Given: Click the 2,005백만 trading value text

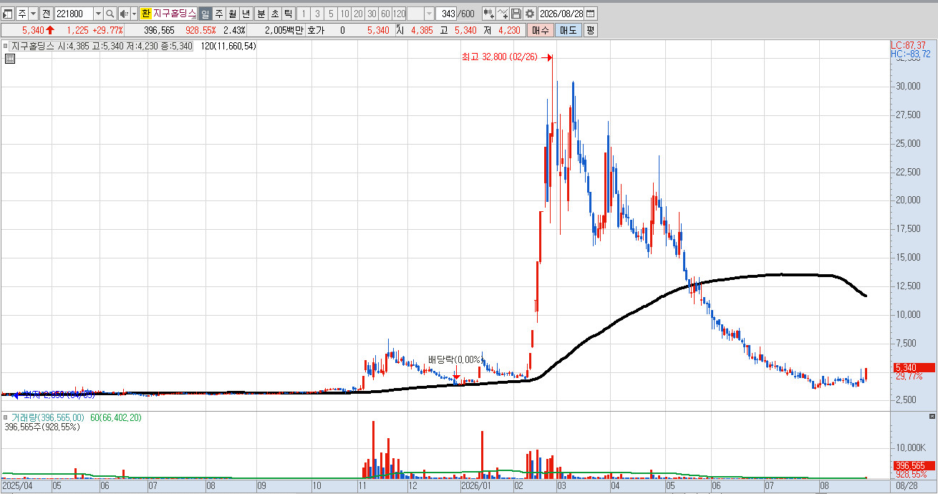Looking at the screenshot, I should point(283,30).
